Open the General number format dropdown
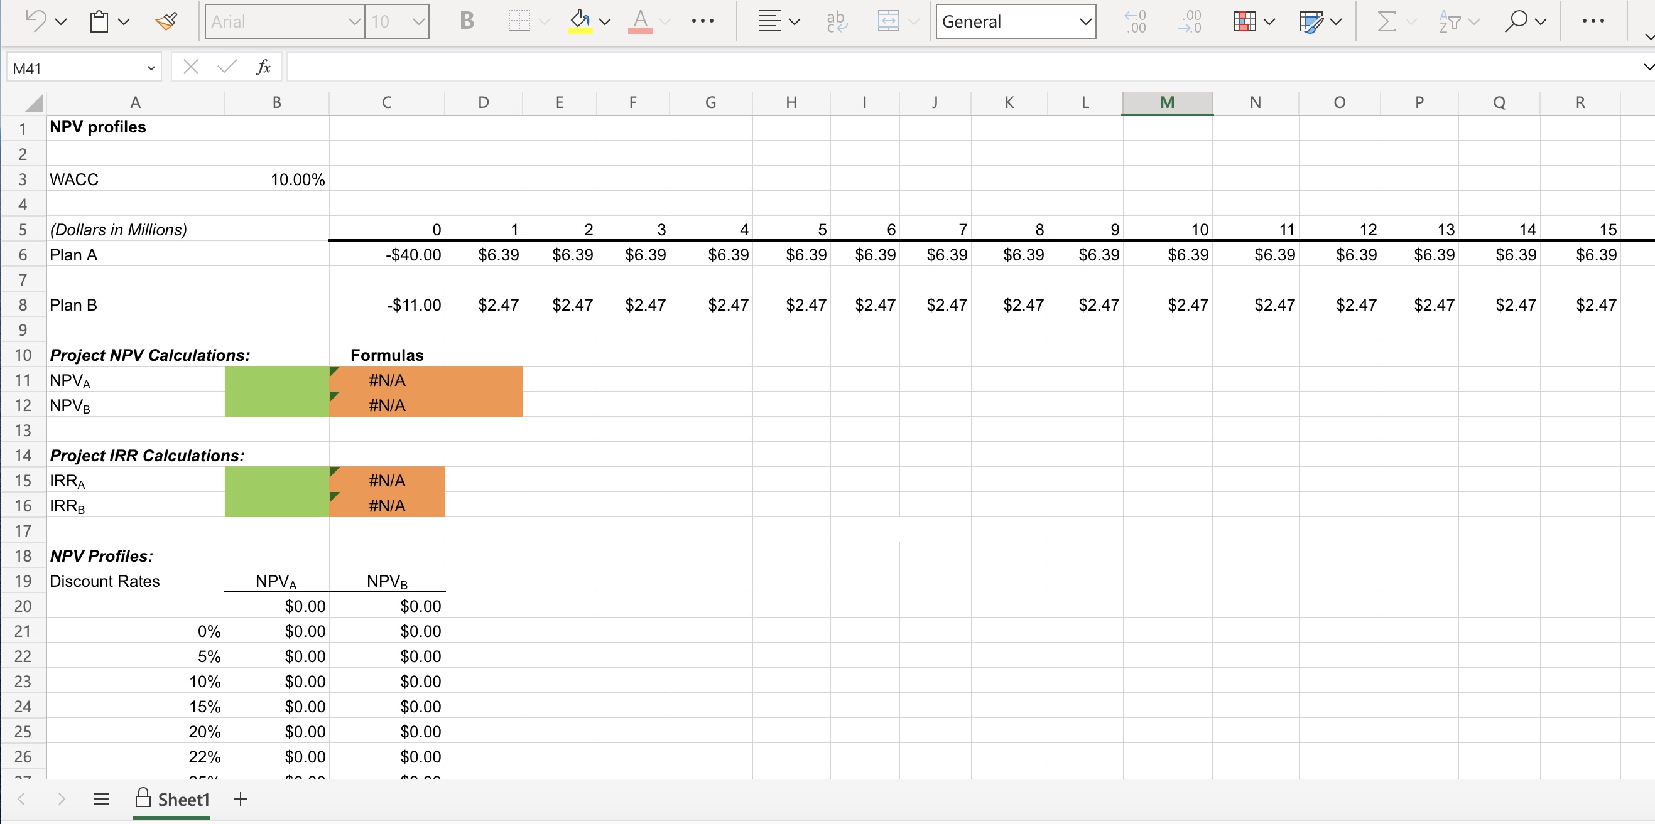The image size is (1655, 824). click(x=1085, y=22)
